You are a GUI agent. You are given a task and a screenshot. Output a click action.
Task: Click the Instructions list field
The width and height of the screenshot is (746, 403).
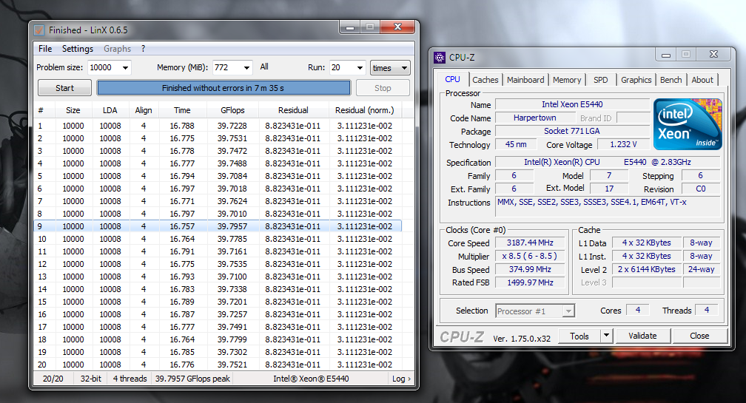coord(608,209)
